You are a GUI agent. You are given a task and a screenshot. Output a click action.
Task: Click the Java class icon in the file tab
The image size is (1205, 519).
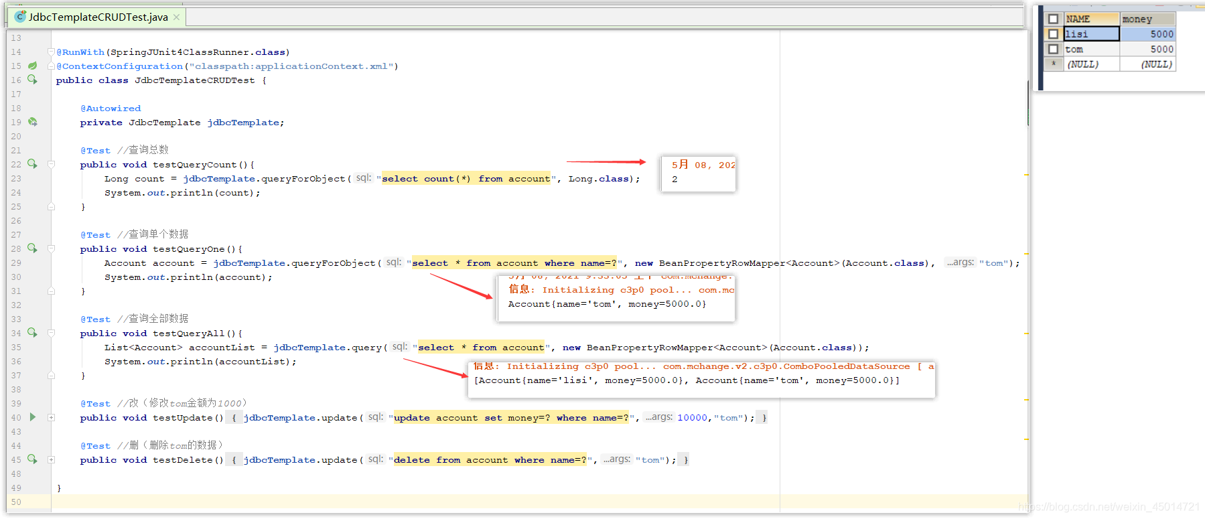pyautogui.click(x=20, y=17)
